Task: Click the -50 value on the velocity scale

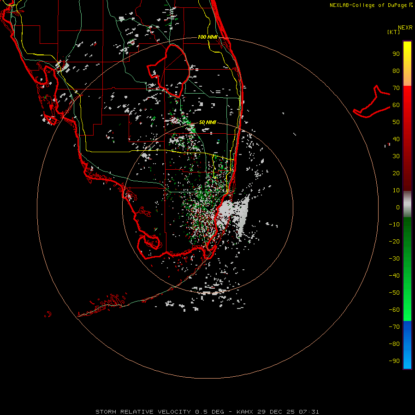Action: (394, 293)
